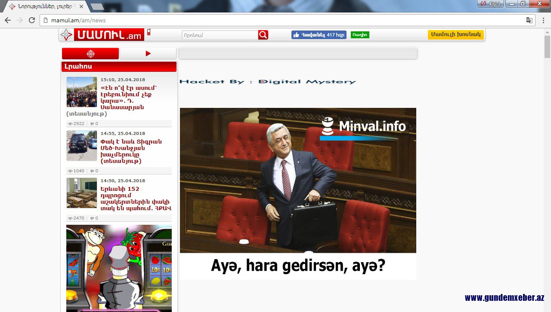This screenshot has width=551, height=312.
Task: Open the Chrome three-dot menu
Action: [543, 20]
